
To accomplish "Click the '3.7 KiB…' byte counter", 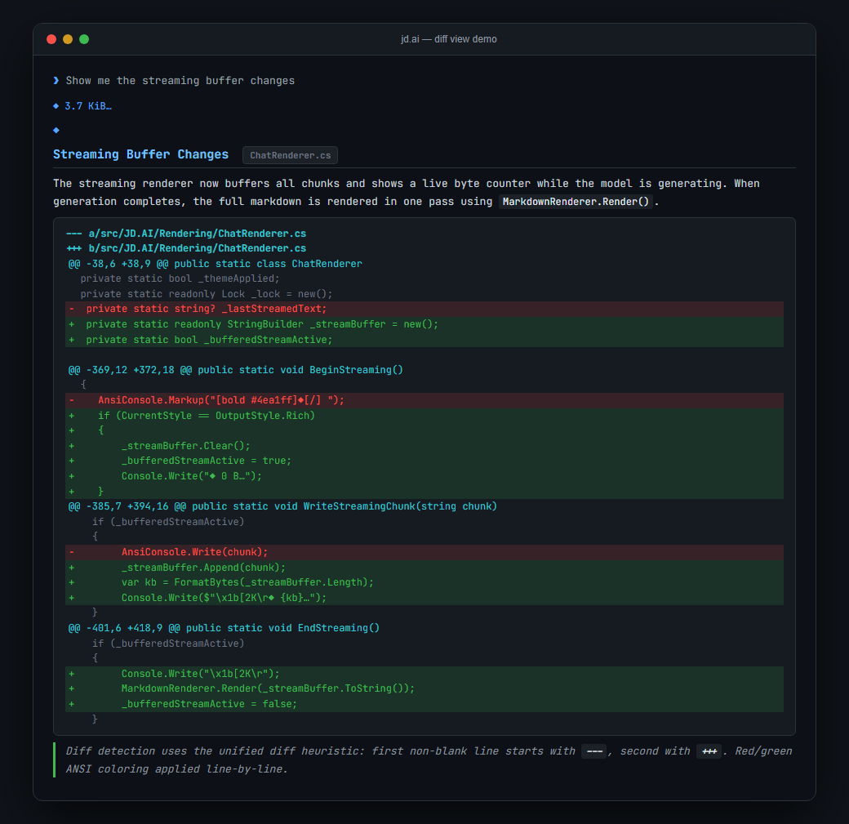I will pos(88,106).
